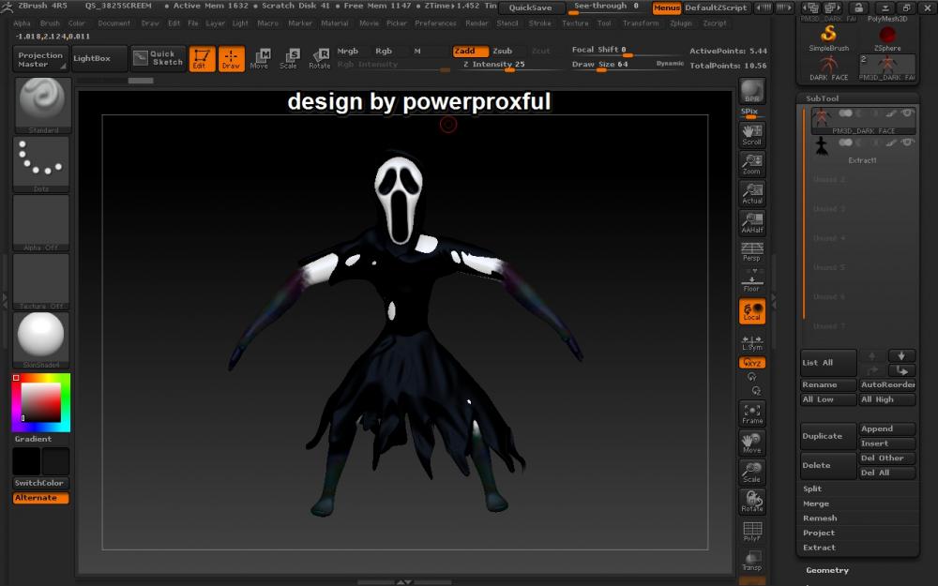Open the Brush menu

[50, 23]
